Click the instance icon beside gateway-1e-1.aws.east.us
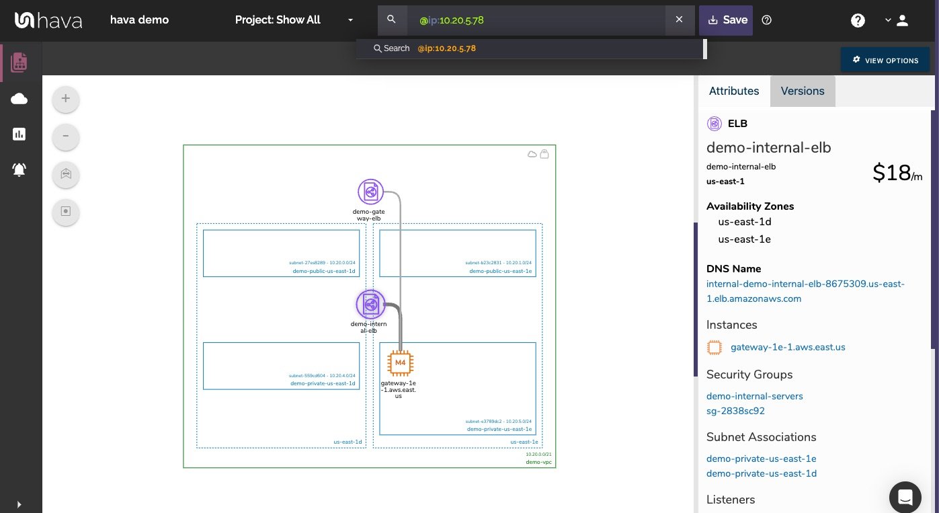Viewport: 939px width, 513px height. click(x=714, y=348)
